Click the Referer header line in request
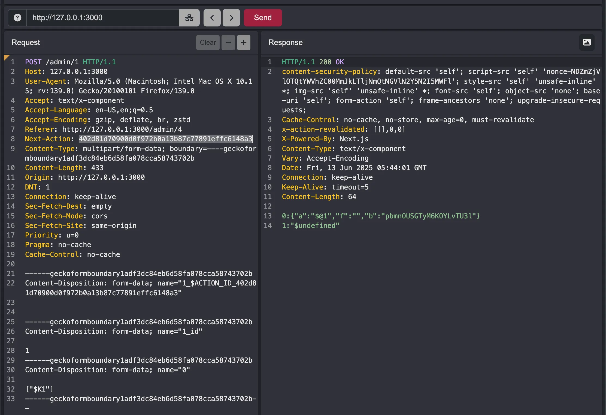This screenshot has width=606, height=415. coord(103,129)
